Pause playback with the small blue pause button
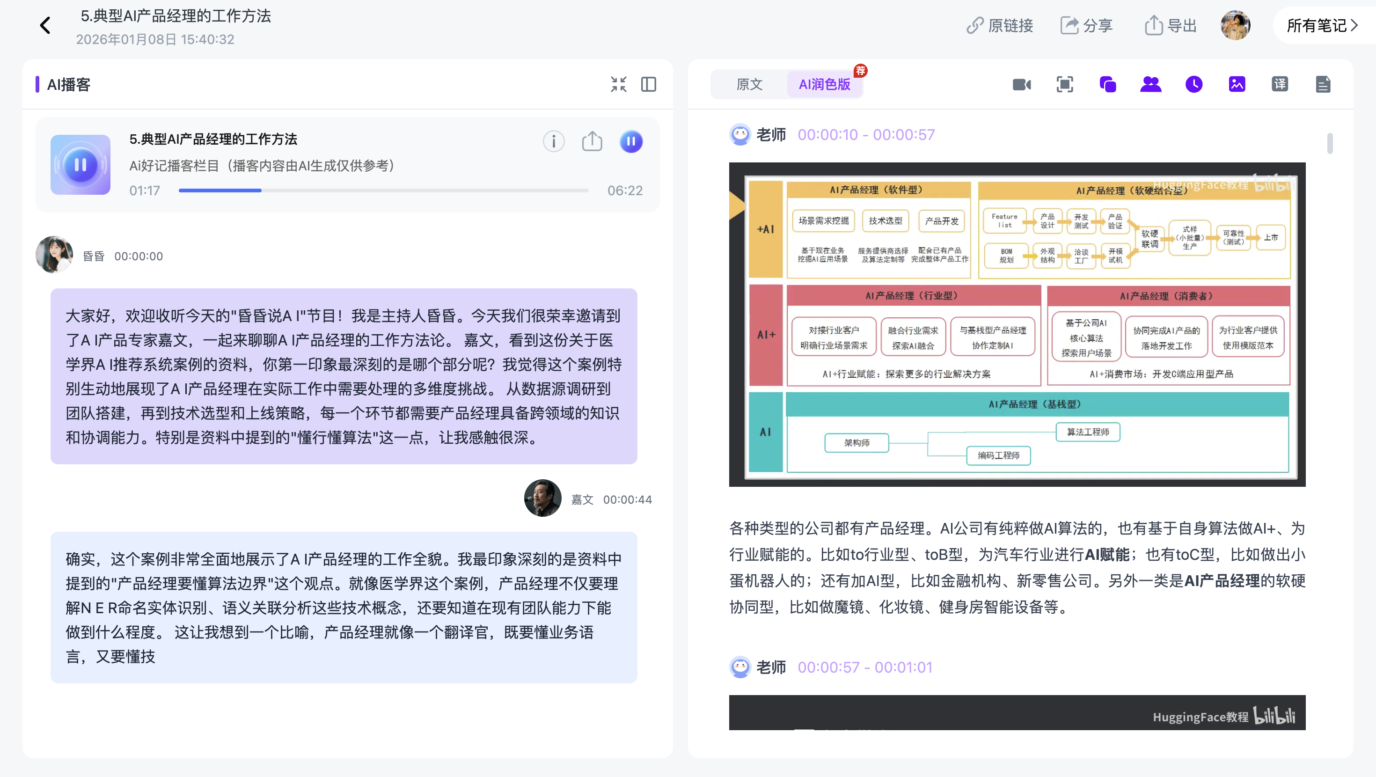This screenshot has width=1376, height=777. click(x=631, y=142)
